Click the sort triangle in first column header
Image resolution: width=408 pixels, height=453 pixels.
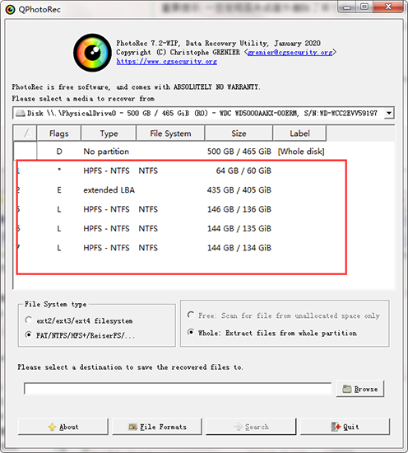click(28, 133)
